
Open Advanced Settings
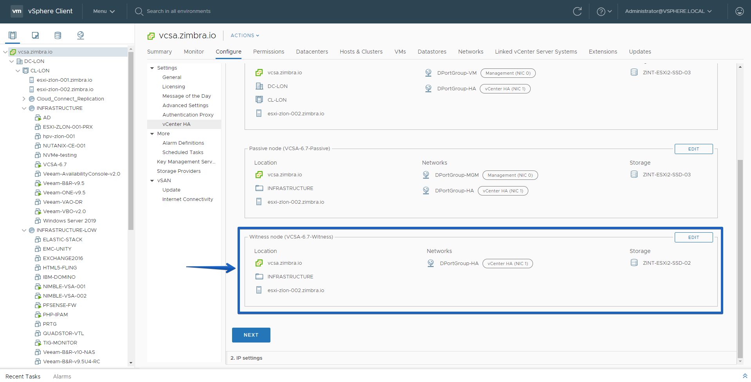pos(185,106)
